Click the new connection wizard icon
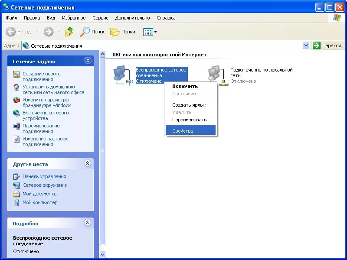This screenshot has height=260, width=347. coord(16,74)
